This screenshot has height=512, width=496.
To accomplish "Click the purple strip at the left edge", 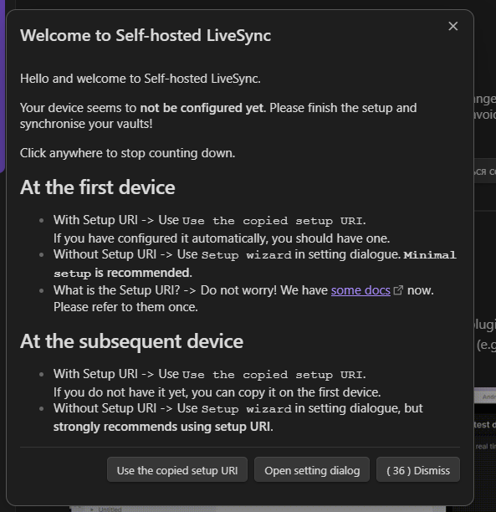I will (3, 85).
